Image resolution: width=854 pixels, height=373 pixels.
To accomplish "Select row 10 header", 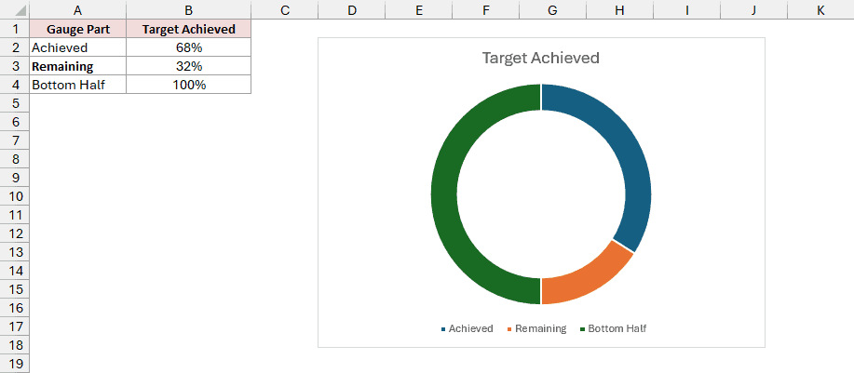I will (x=15, y=196).
